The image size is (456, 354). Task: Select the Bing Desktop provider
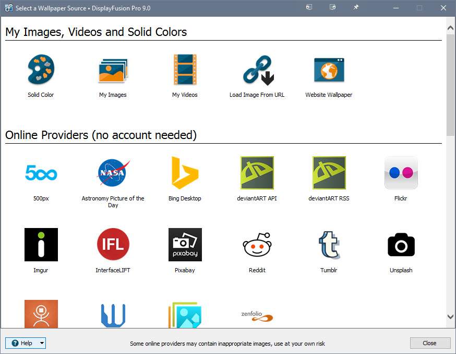coord(185,173)
